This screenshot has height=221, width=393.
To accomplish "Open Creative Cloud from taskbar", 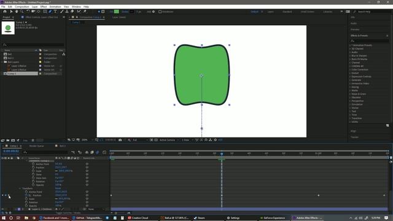I will tap(139, 218).
